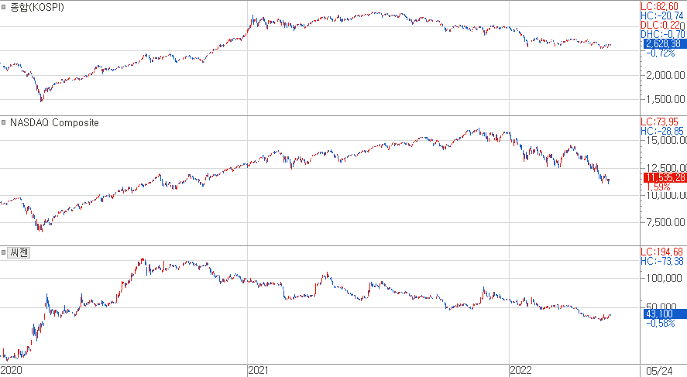Viewport: 687px width, 377px height.
Task: Click the HC:-20.74 value in KOSPI panel
Action: pos(661,15)
